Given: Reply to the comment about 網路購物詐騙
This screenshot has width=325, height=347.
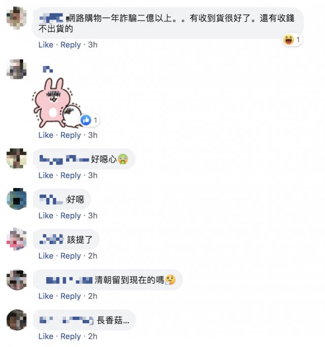Looking at the screenshot, I should click(70, 45).
